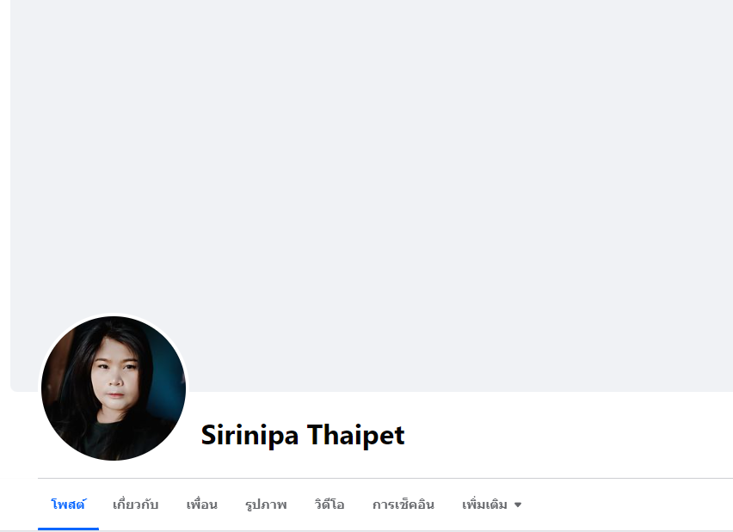This screenshot has width=733, height=532.
Task: Open check-ins via การเช็คอิน
Action: pyautogui.click(x=403, y=504)
